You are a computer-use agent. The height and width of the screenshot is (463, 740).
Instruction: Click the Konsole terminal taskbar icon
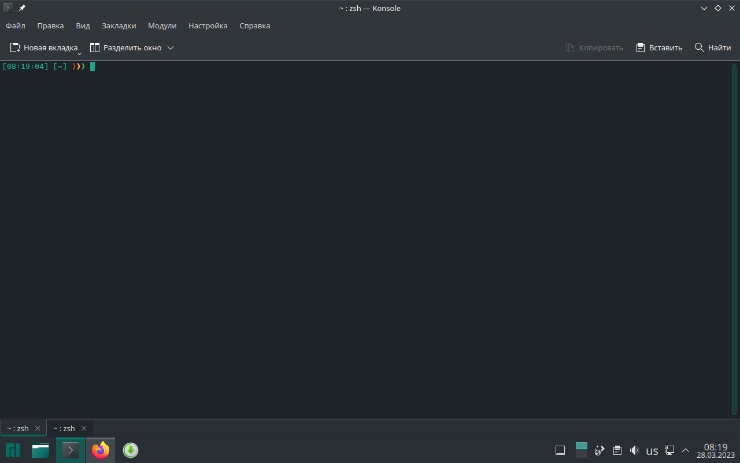pos(71,450)
